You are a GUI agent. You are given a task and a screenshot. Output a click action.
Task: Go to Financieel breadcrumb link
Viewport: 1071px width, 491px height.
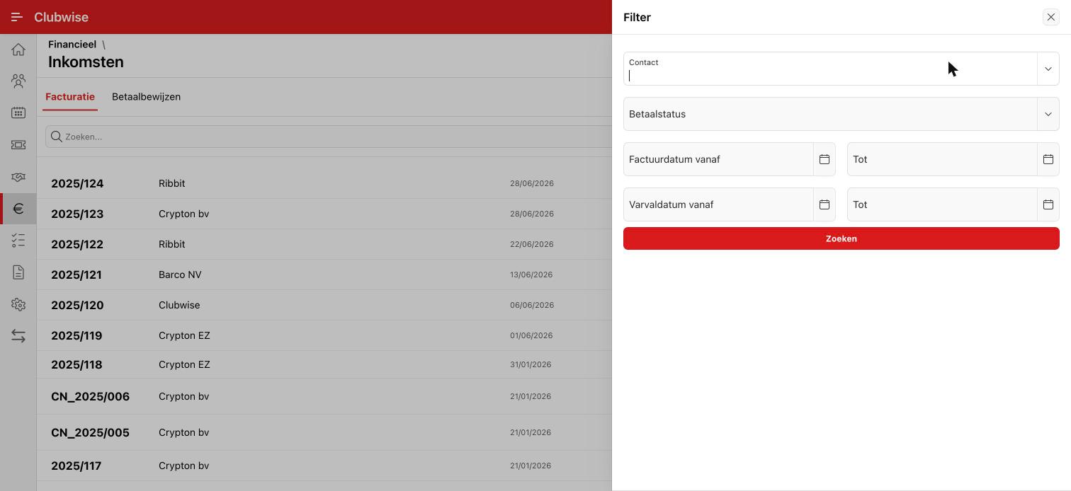tap(72, 44)
